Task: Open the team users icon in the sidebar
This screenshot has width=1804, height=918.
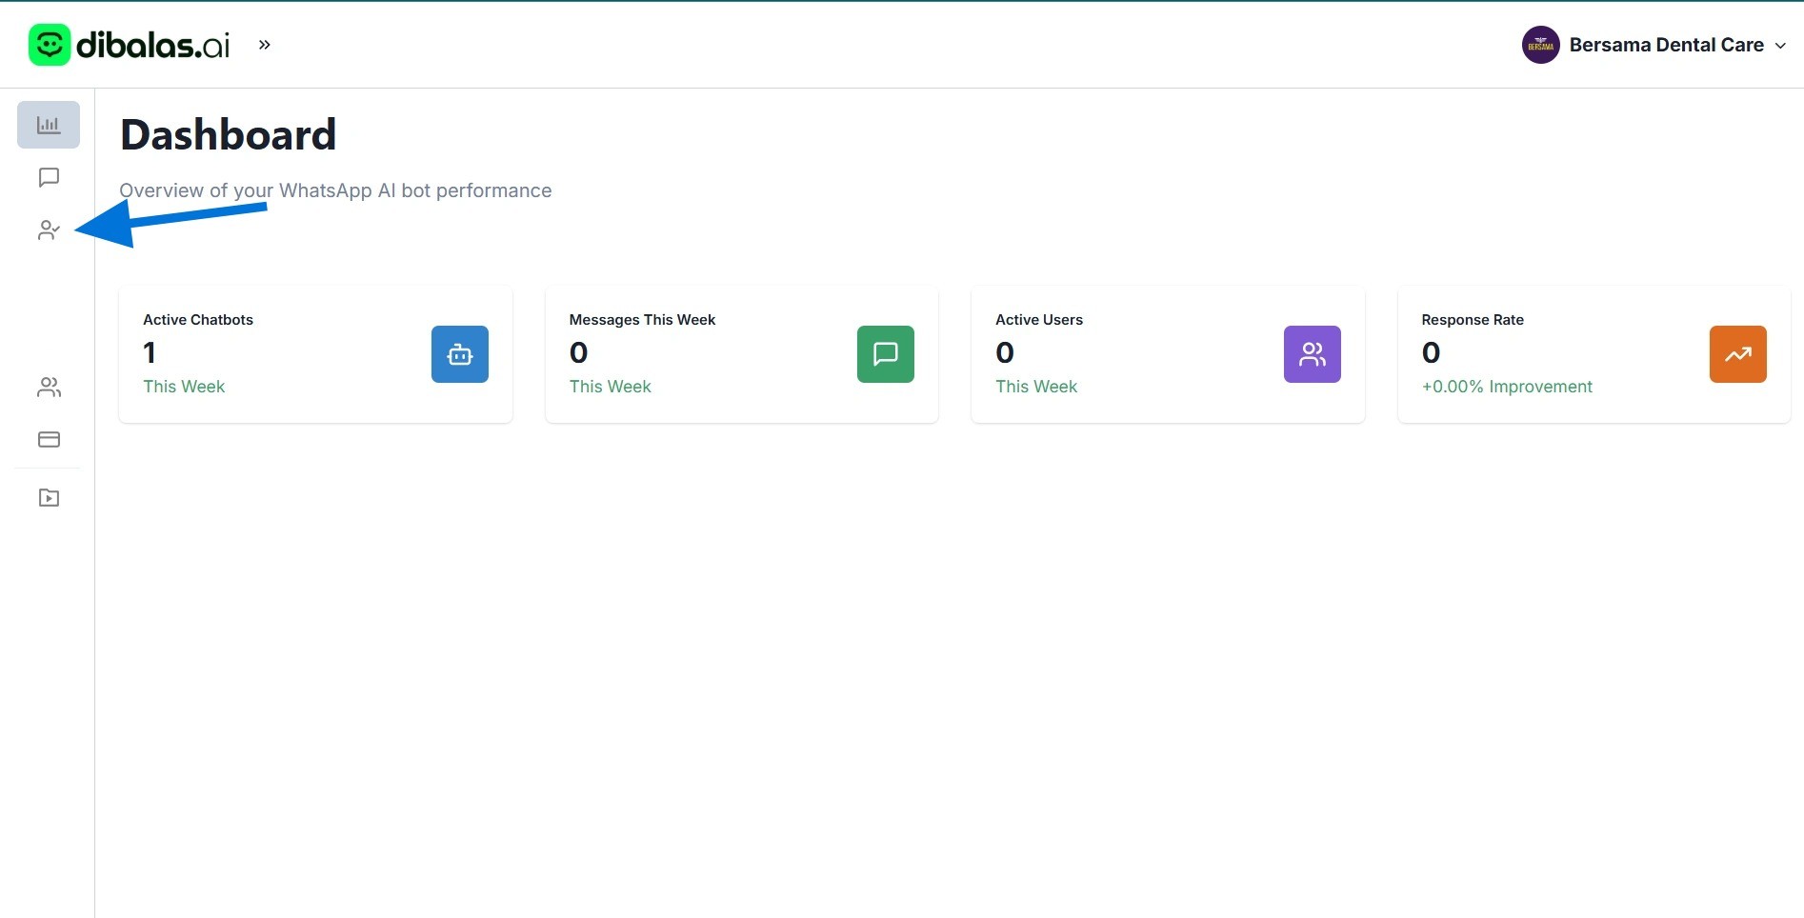Action: [49, 387]
